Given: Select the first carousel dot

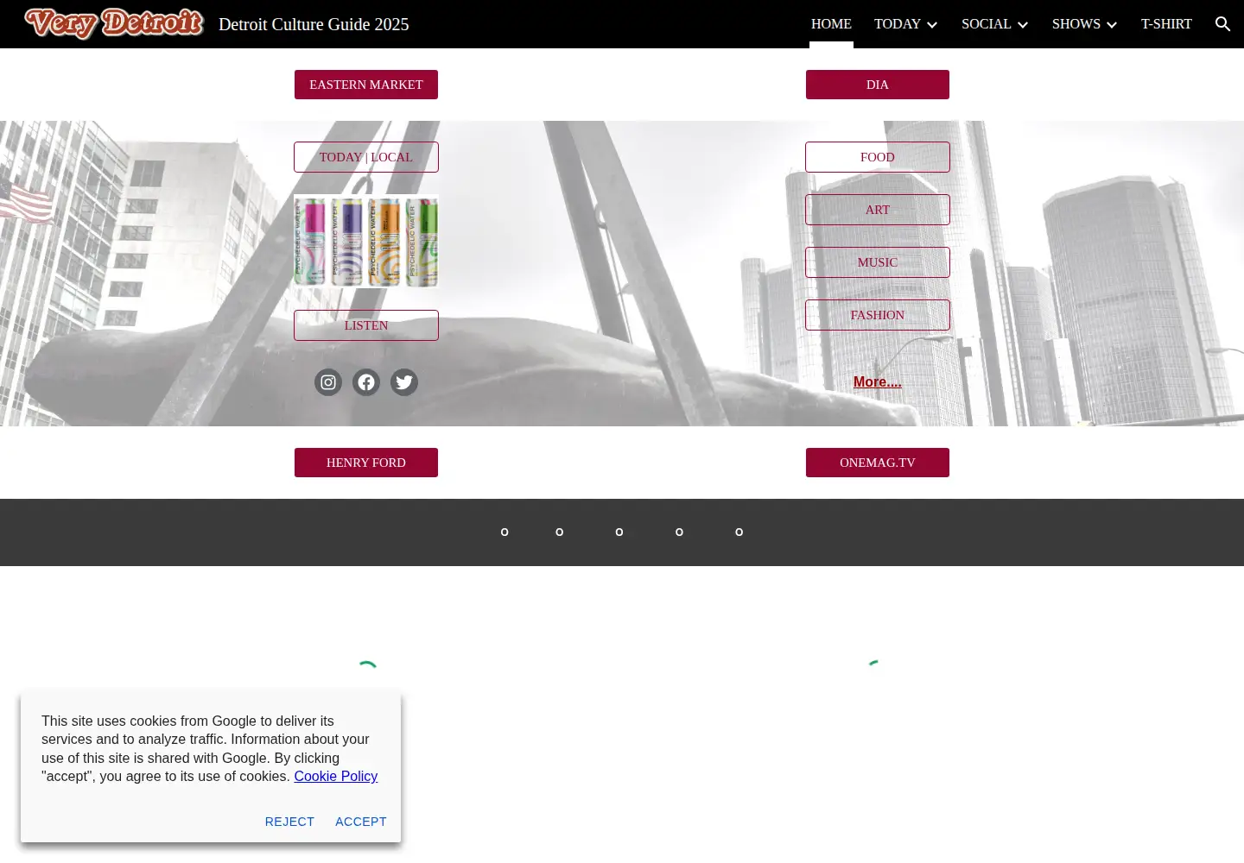Looking at the screenshot, I should [505, 532].
